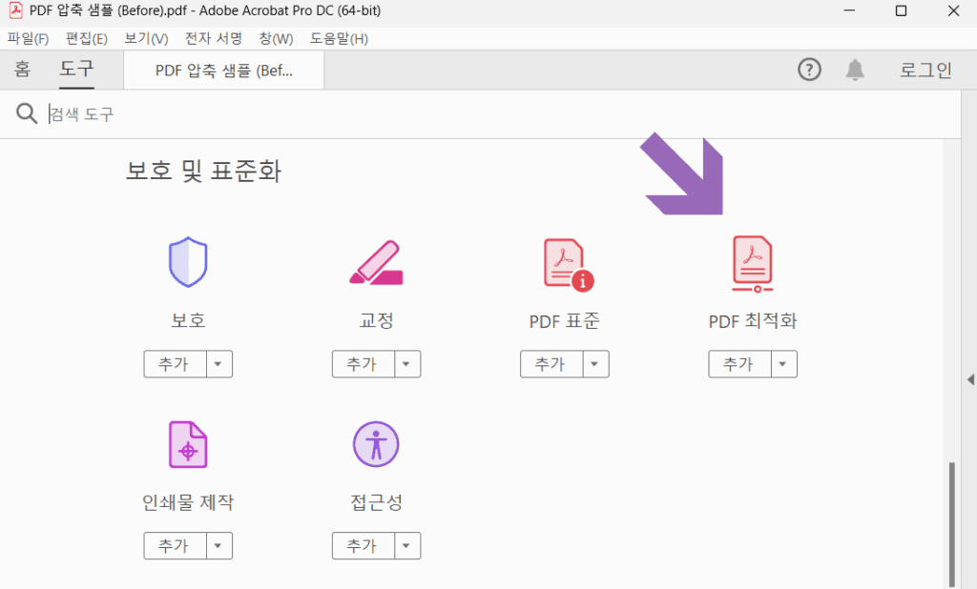Click the help question mark icon
This screenshot has width=977, height=589.
[809, 70]
